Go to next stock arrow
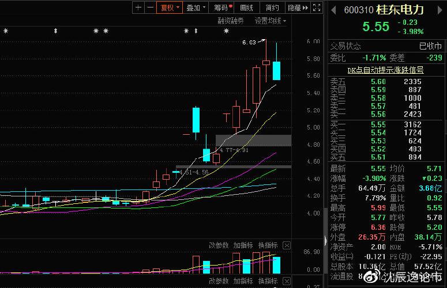 (x=440, y=10)
